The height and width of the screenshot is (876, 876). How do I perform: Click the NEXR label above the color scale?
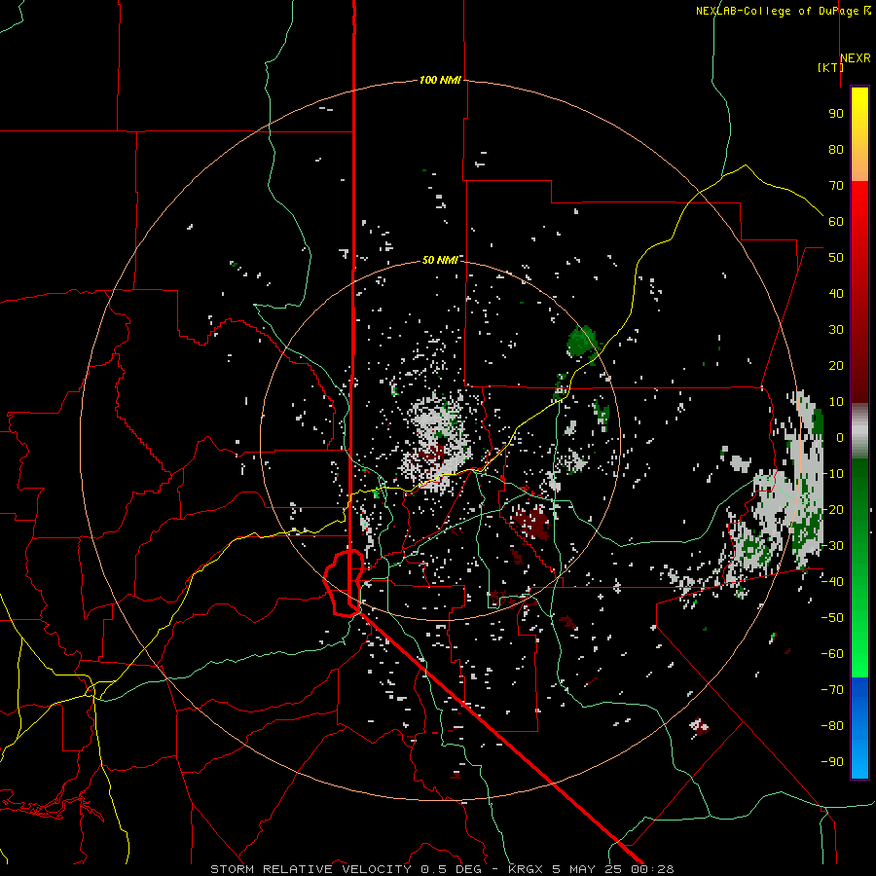855,58
